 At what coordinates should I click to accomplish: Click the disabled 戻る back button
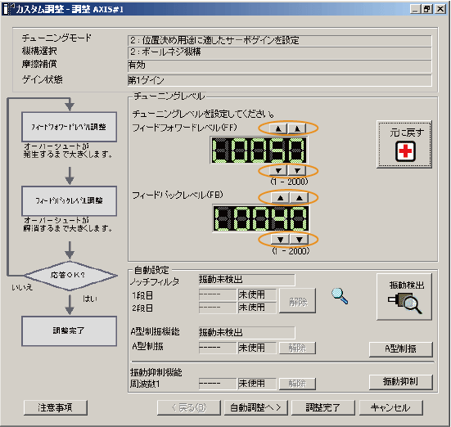(189, 407)
